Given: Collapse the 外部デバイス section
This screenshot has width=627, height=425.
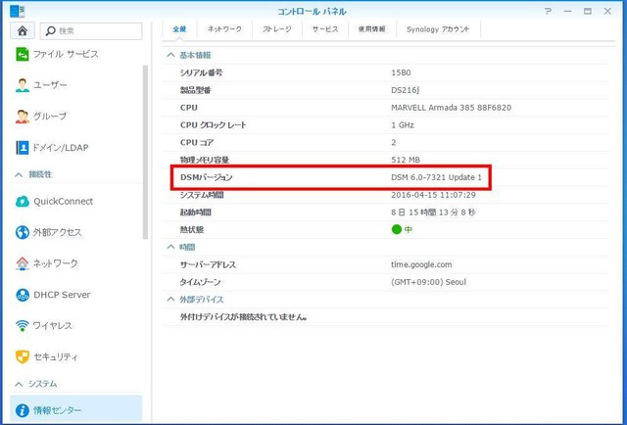Looking at the screenshot, I should click(x=170, y=299).
